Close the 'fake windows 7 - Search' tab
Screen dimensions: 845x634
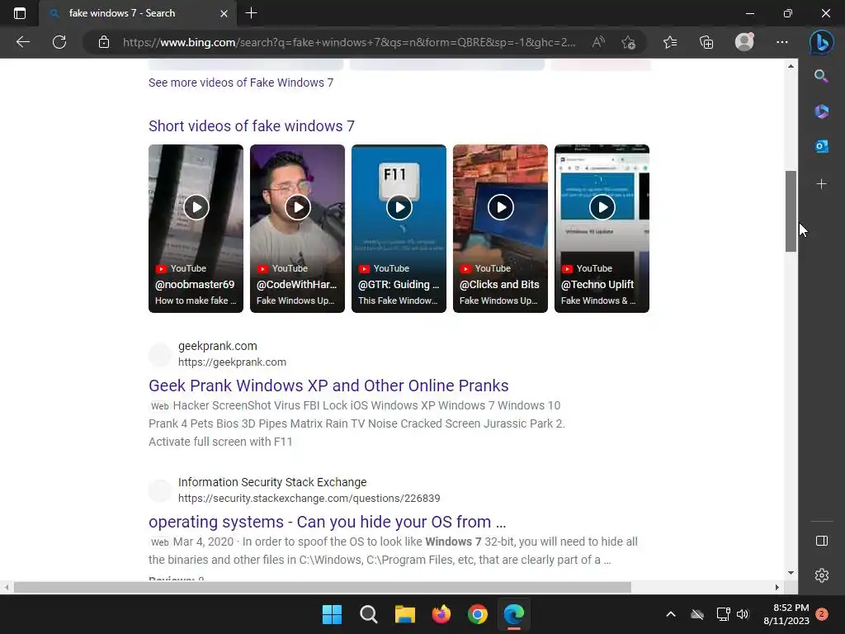click(x=224, y=13)
